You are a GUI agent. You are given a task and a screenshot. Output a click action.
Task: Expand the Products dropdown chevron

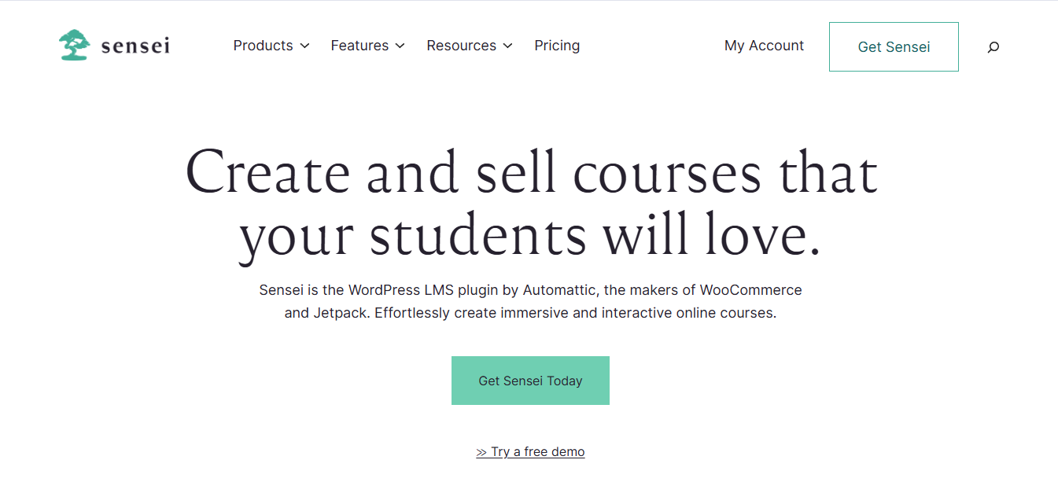(x=304, y=46)
